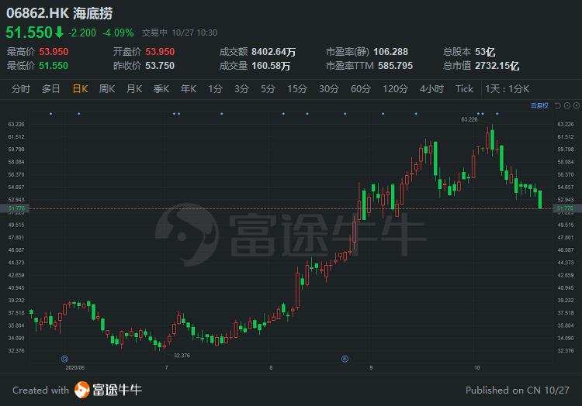
Task: Select the 年K yearly chart tab
Action: (189, 89)
